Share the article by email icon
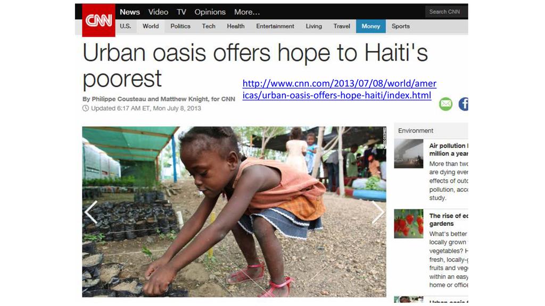Screen dimensions: 545x306 pyautogui.click(x=445, y=104)
